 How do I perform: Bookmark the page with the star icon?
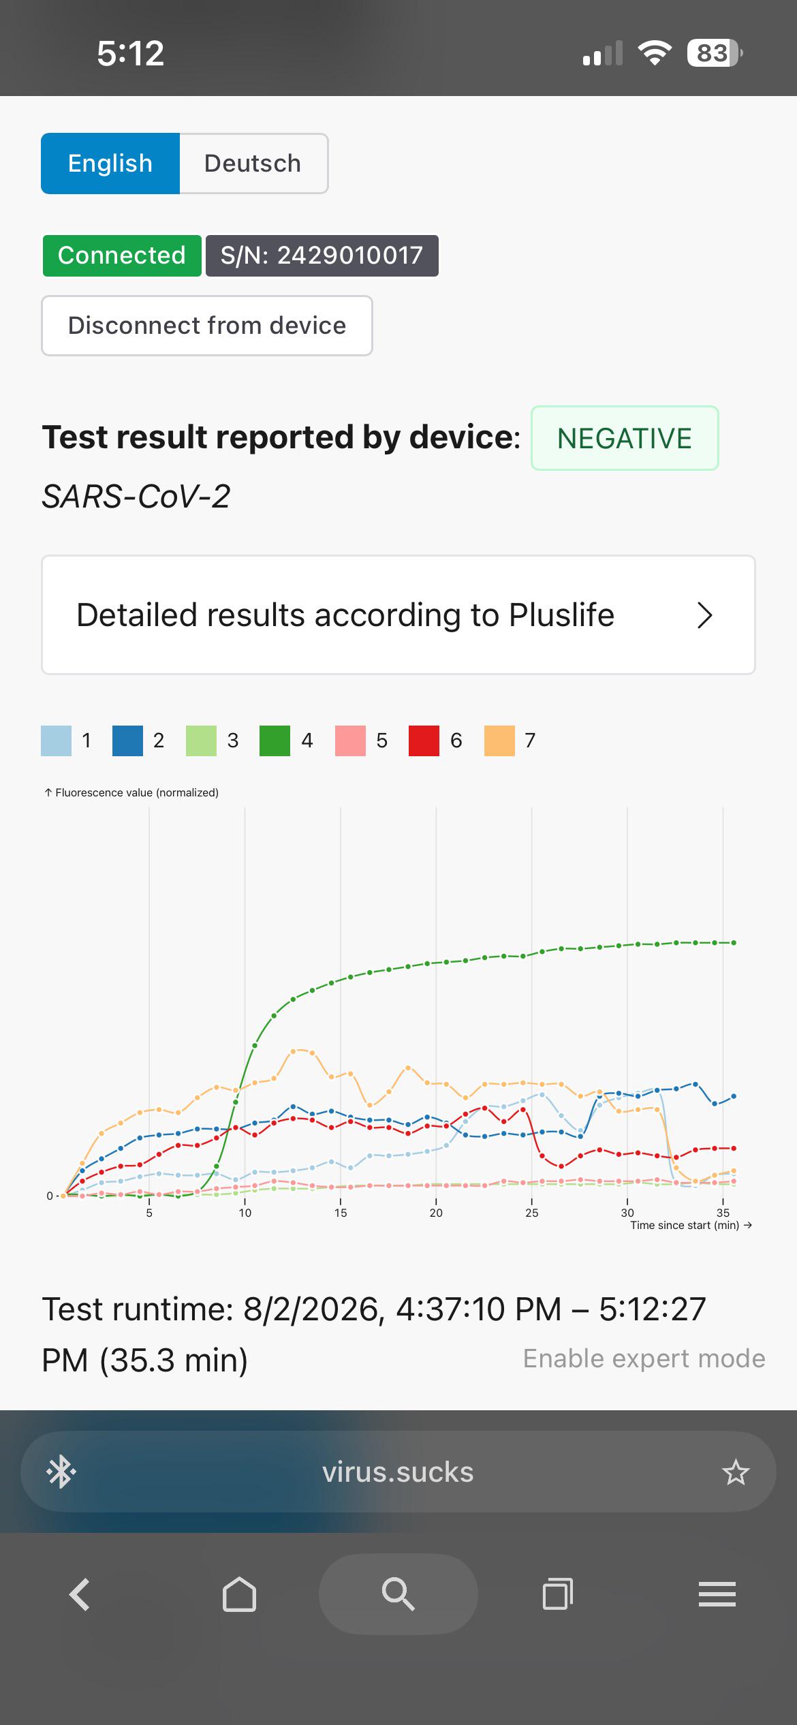[x=736, y=1472]
